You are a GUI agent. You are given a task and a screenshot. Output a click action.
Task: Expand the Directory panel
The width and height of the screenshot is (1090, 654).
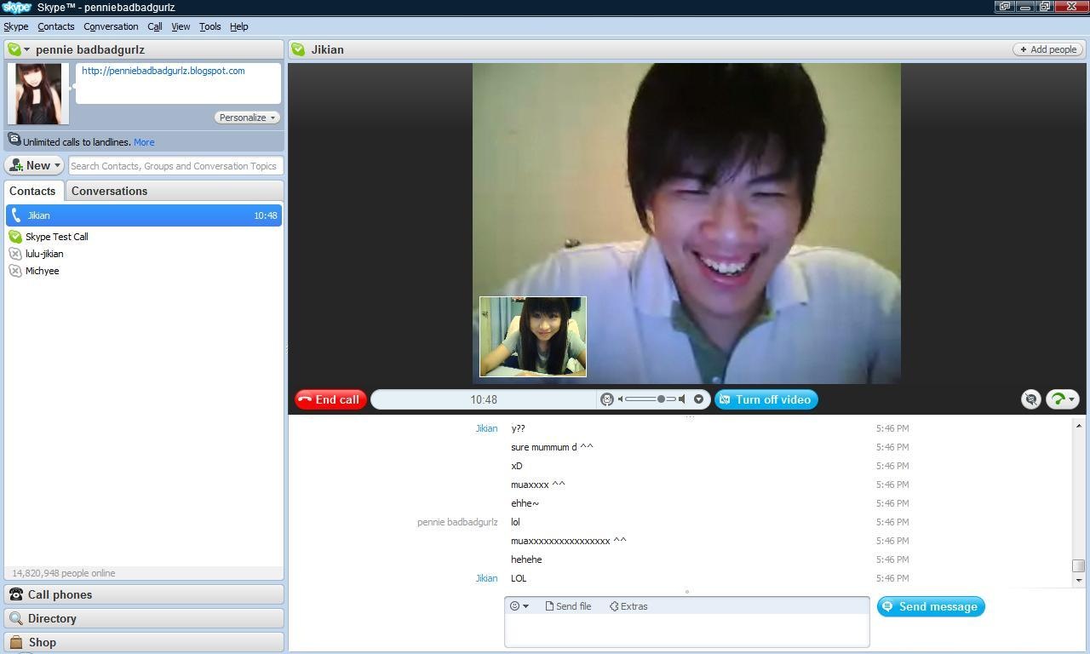coord(144,618)
